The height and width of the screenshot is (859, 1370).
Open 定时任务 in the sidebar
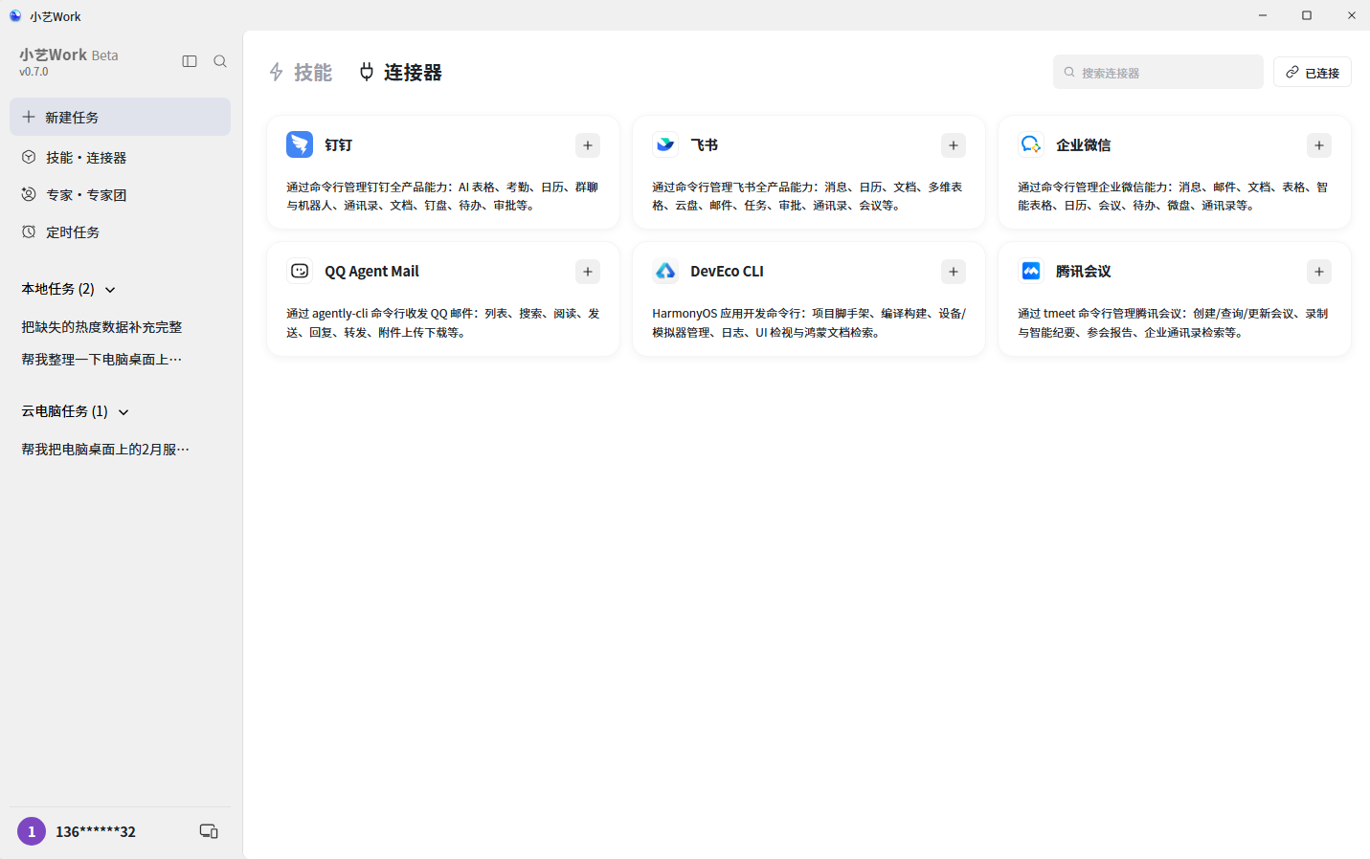(x=120, y=231)
